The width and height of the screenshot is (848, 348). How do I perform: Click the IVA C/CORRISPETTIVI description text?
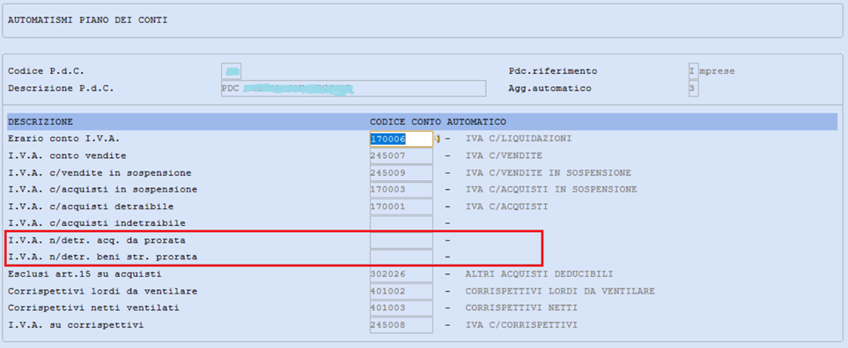tap(521, 325)
